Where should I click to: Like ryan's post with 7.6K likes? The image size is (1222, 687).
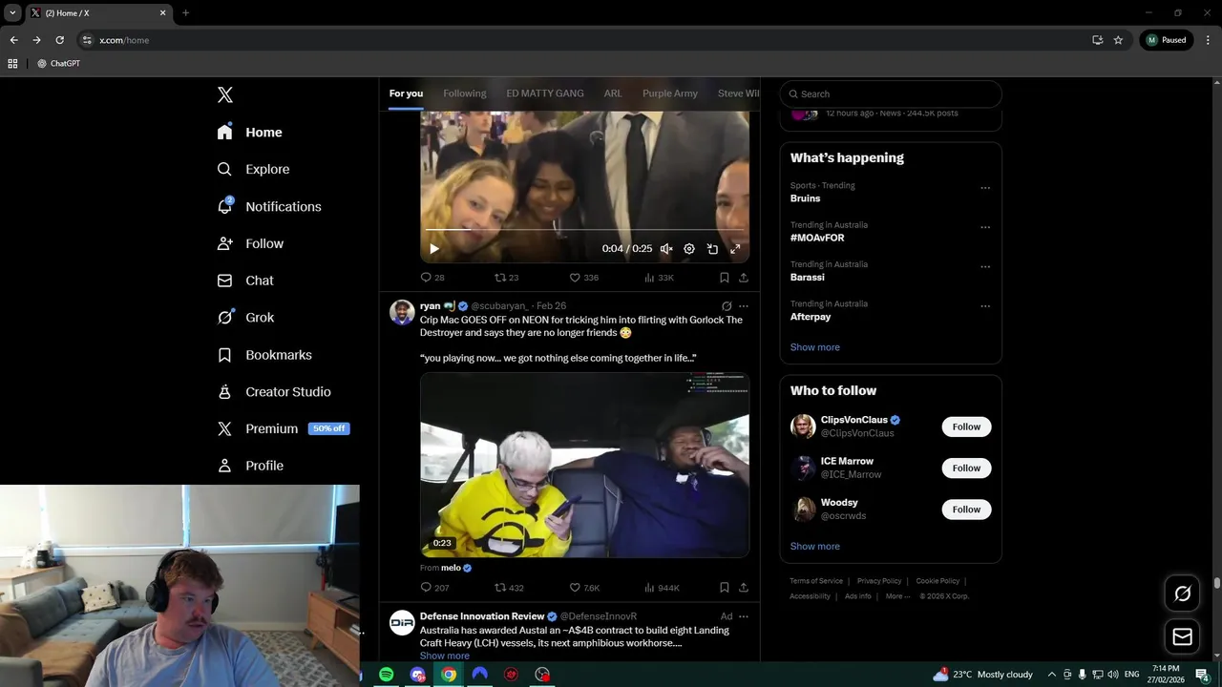tap(584, 588)
